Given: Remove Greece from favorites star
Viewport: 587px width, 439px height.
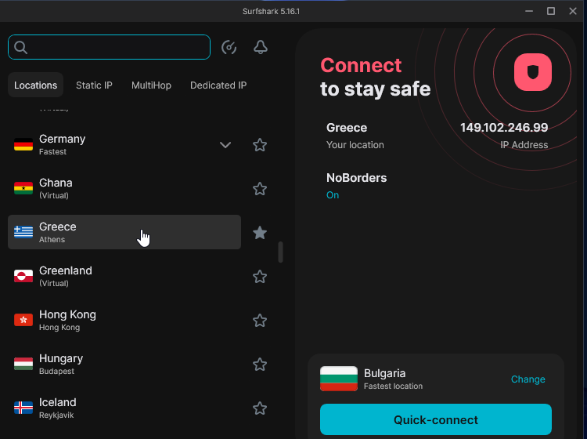Looking at the screenshot, I should click(260, 233).
